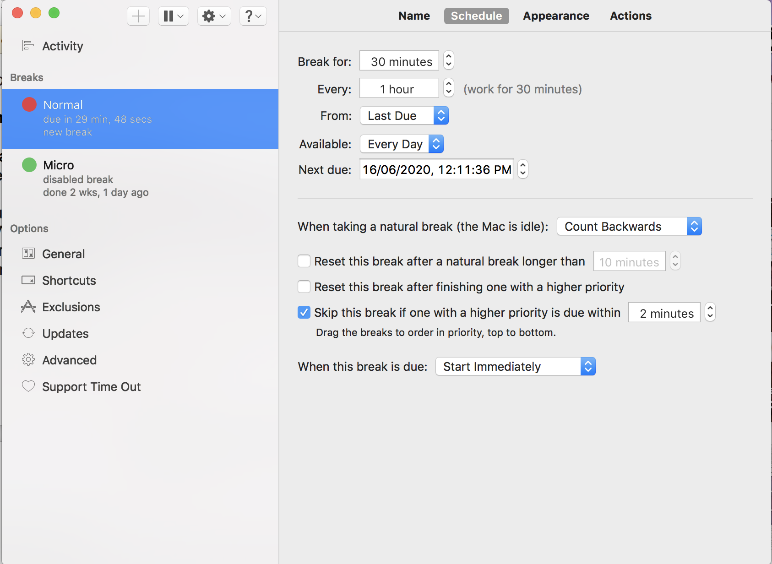Switch to the Appearance tab
The image size is (772, 564).
click(x=556, y=16)
